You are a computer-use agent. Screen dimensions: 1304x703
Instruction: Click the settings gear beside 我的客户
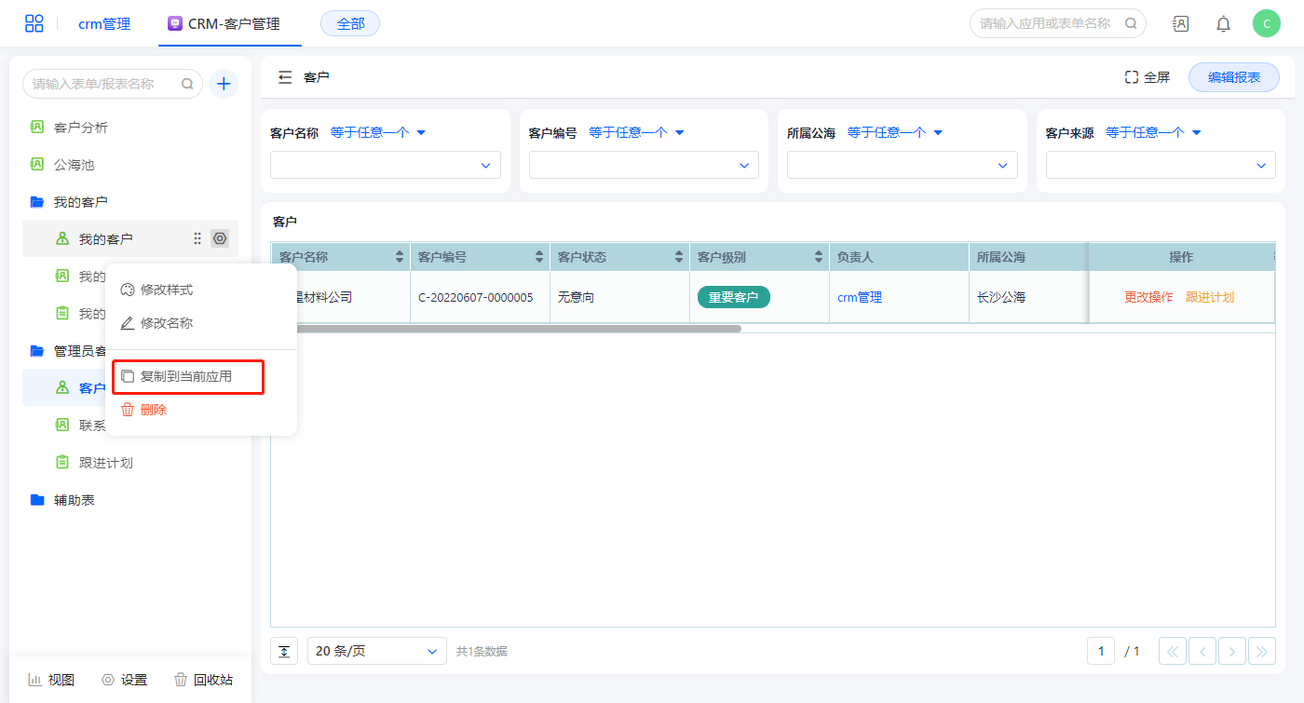220,239
